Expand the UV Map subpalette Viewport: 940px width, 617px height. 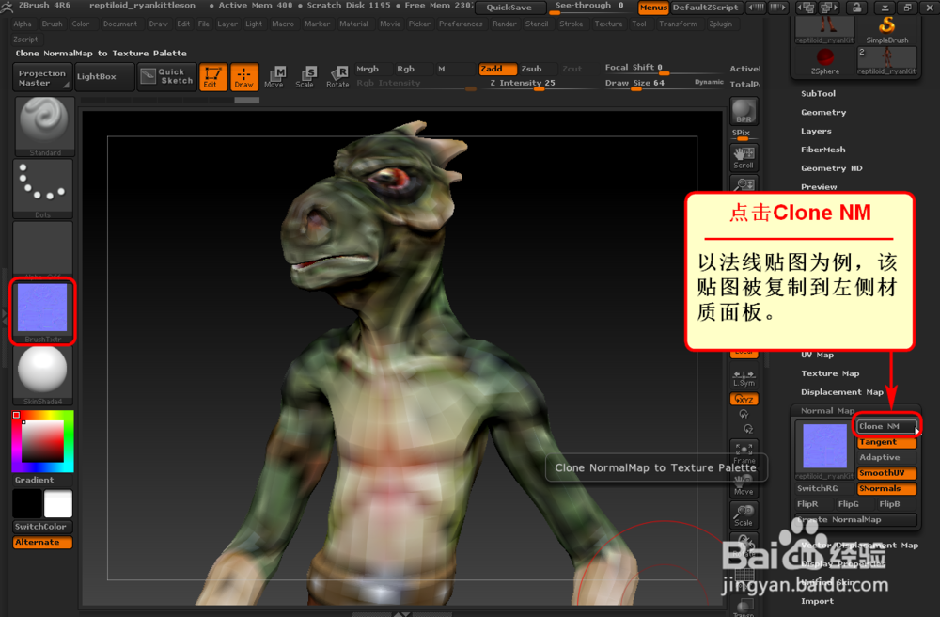[x=817, y=355]
